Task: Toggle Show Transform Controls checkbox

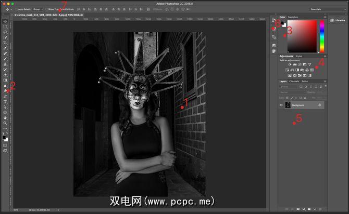Action: [46, 9]
